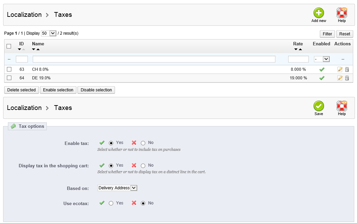The height and width of the screenshot is (223, 357).
Task: Toggle enabled status of CH 8.0% tax
Action: tap(322, 69)
